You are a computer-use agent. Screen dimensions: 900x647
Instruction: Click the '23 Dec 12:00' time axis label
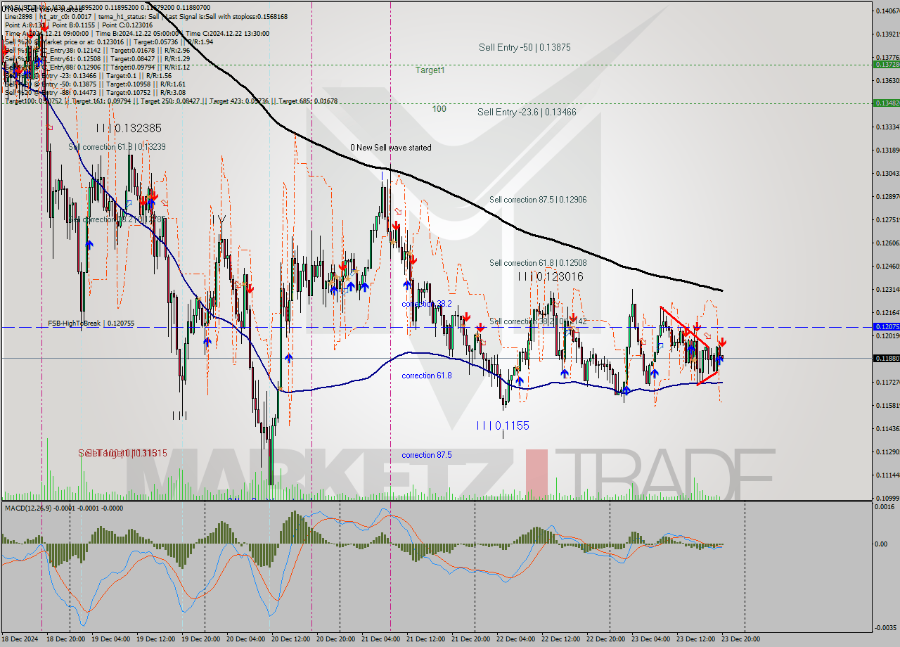tap(697, 639)
